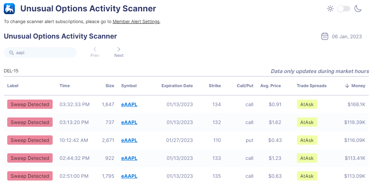Click the 03:32:33 PM time cell
Viewport: 374px width, 185px height.
pos(74,104)
